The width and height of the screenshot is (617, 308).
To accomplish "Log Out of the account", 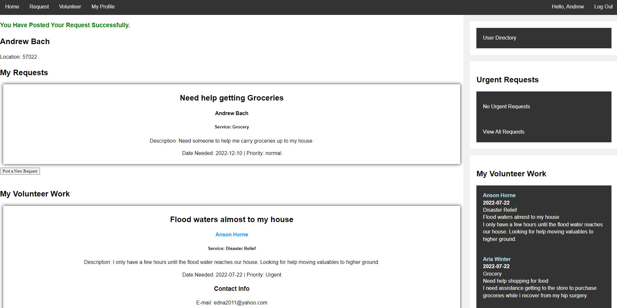I will point(603,6).
